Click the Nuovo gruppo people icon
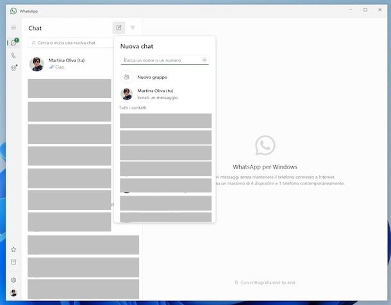This screenshot has width=391, height=305. pos(127,77)
